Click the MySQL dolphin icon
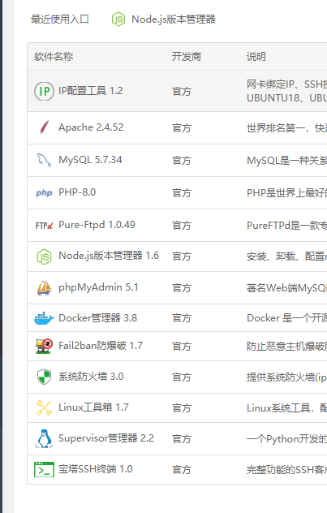This screenshot has width=327, height=513. coord(44,160)
